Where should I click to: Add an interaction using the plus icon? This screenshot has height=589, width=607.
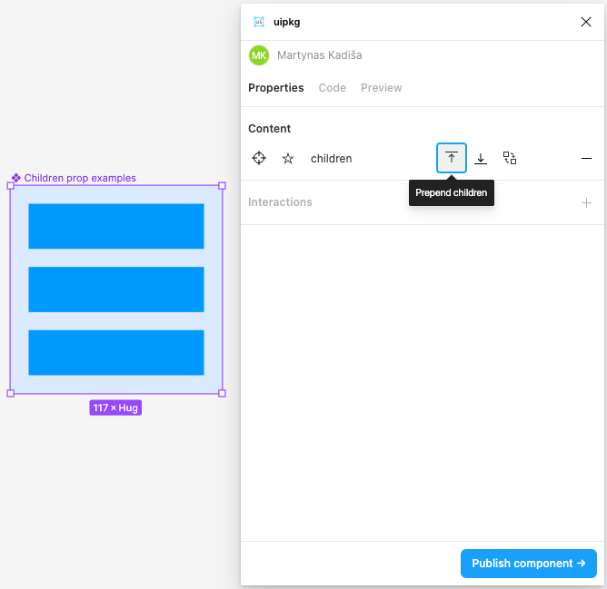(586, 202)
